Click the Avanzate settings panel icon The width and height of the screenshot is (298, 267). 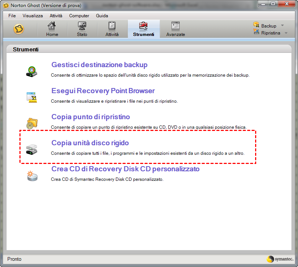click(176, 25)
